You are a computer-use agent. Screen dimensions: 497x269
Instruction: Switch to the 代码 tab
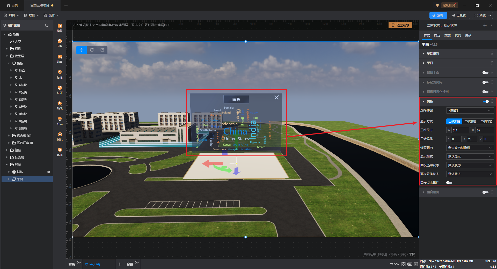458,35
